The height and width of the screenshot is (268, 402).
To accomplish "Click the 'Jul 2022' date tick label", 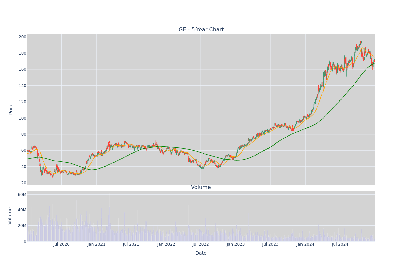I will click(201, 244).
